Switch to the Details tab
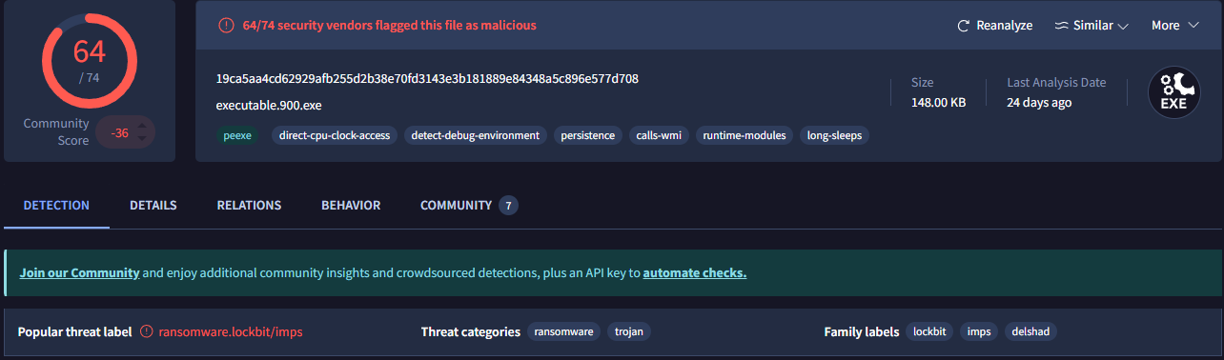 coord(153,205)
